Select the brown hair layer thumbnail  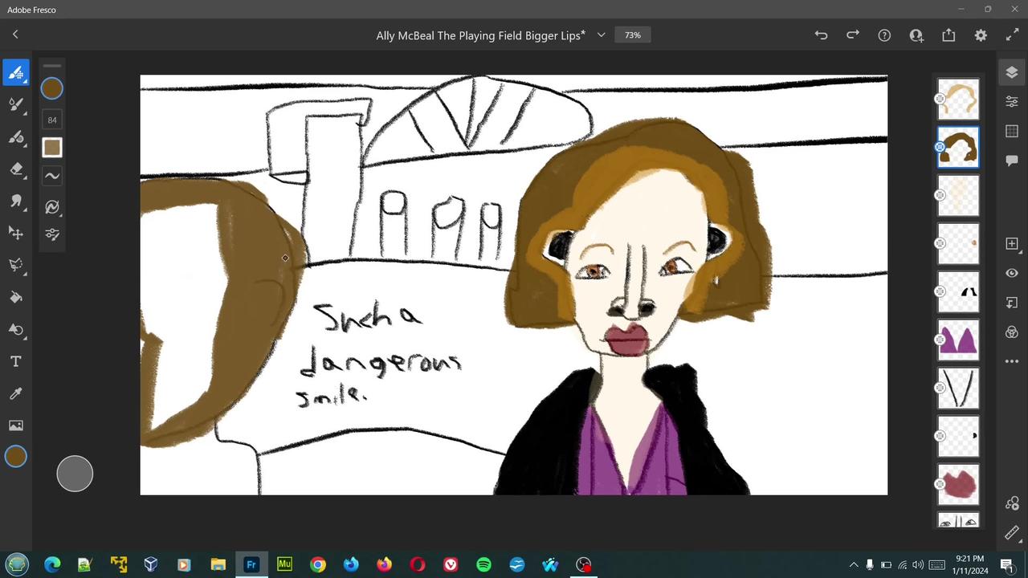tap(959, 147)
